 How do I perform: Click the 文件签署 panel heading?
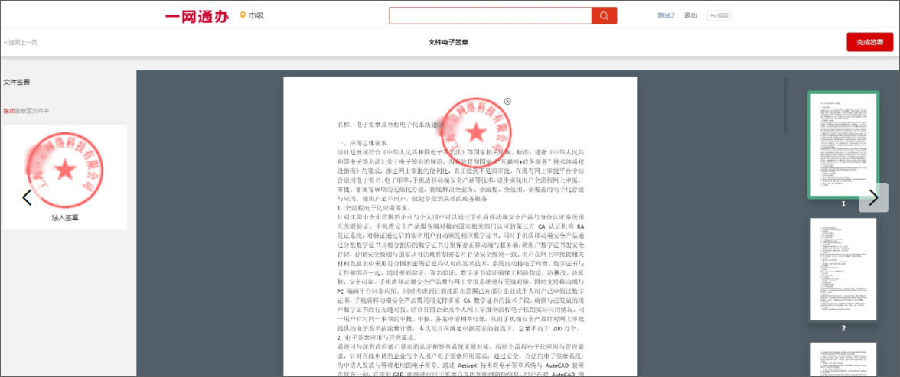tap(17, 82)
